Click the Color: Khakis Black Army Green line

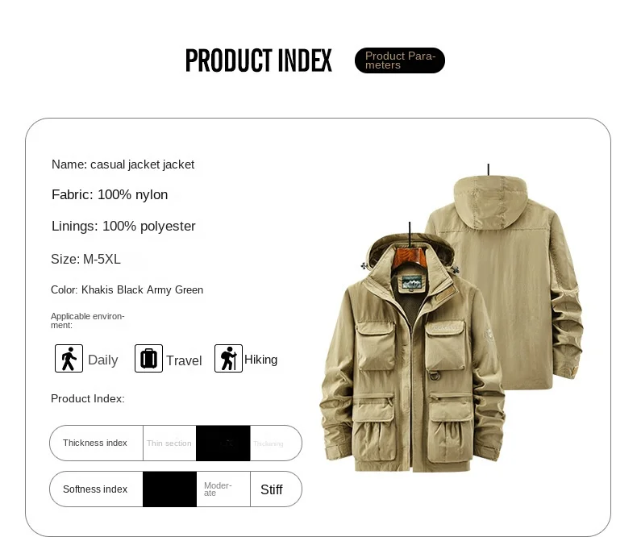(x=127, y=290)
